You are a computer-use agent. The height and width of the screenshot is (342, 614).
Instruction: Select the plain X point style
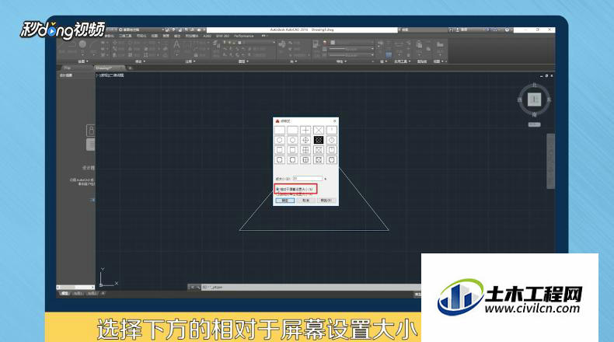(319, 130)
